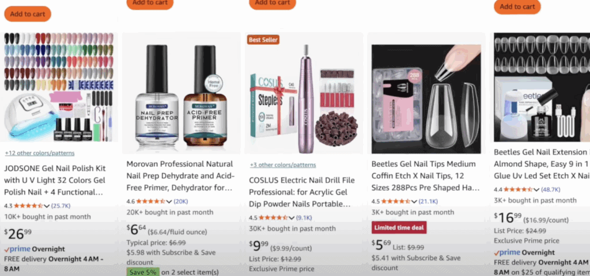The height and width of the screenshot is (276, 590).
Task: Click Add to cart above JODSONE kit
Action: pos(28,14)
